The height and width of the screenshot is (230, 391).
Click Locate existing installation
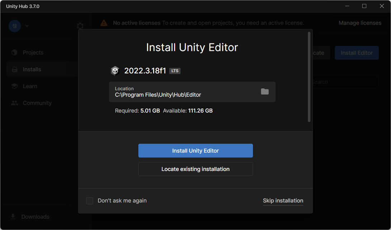[x=195, y=169]
